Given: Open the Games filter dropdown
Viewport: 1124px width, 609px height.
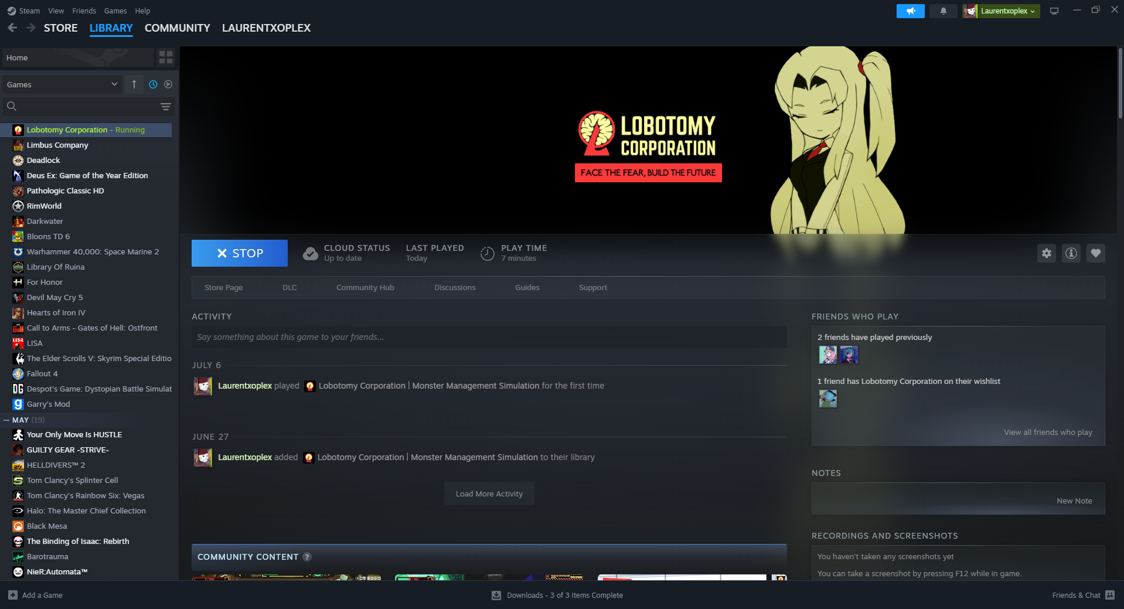Looking at the screenshot, I should tap(62, 84).
